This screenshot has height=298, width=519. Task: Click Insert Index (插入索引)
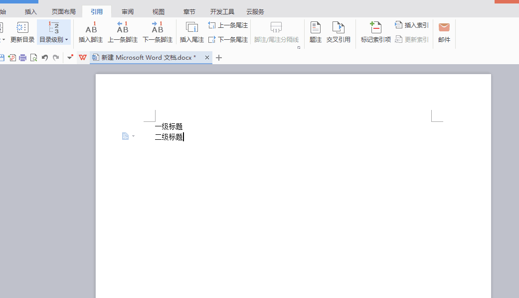click(x=412, y=25)
